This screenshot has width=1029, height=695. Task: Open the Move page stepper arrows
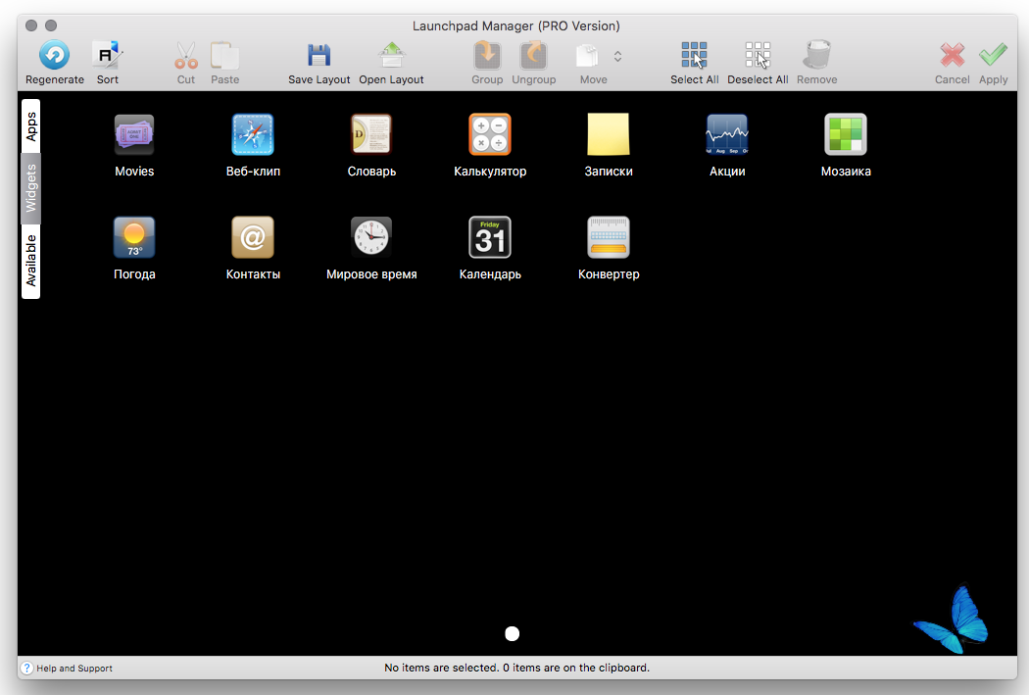point(617,57)
